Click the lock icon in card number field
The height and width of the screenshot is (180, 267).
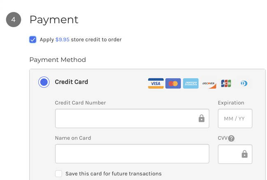click(201, 118)
